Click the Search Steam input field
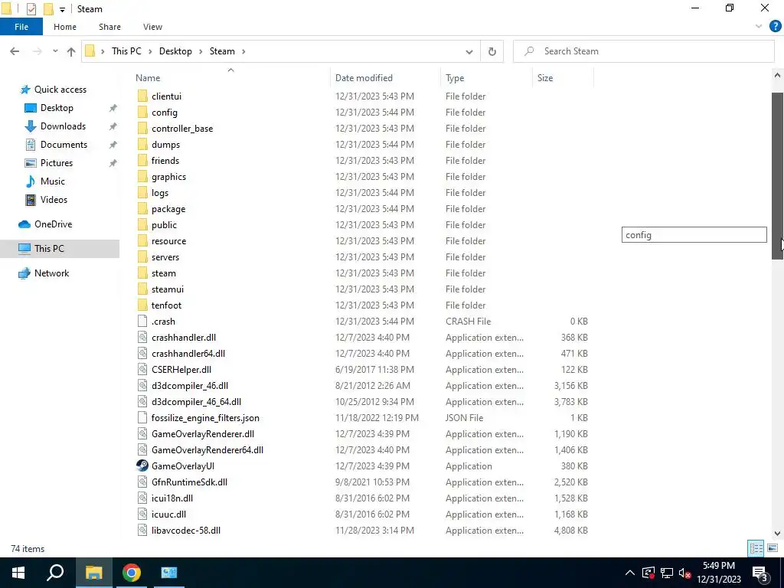The image size is (784, 588). (x=643, y=51)
